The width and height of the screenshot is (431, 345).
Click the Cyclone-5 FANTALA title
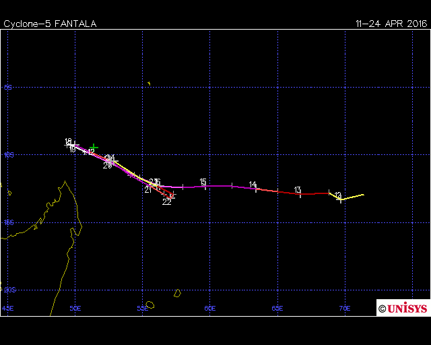click(50, 24)
